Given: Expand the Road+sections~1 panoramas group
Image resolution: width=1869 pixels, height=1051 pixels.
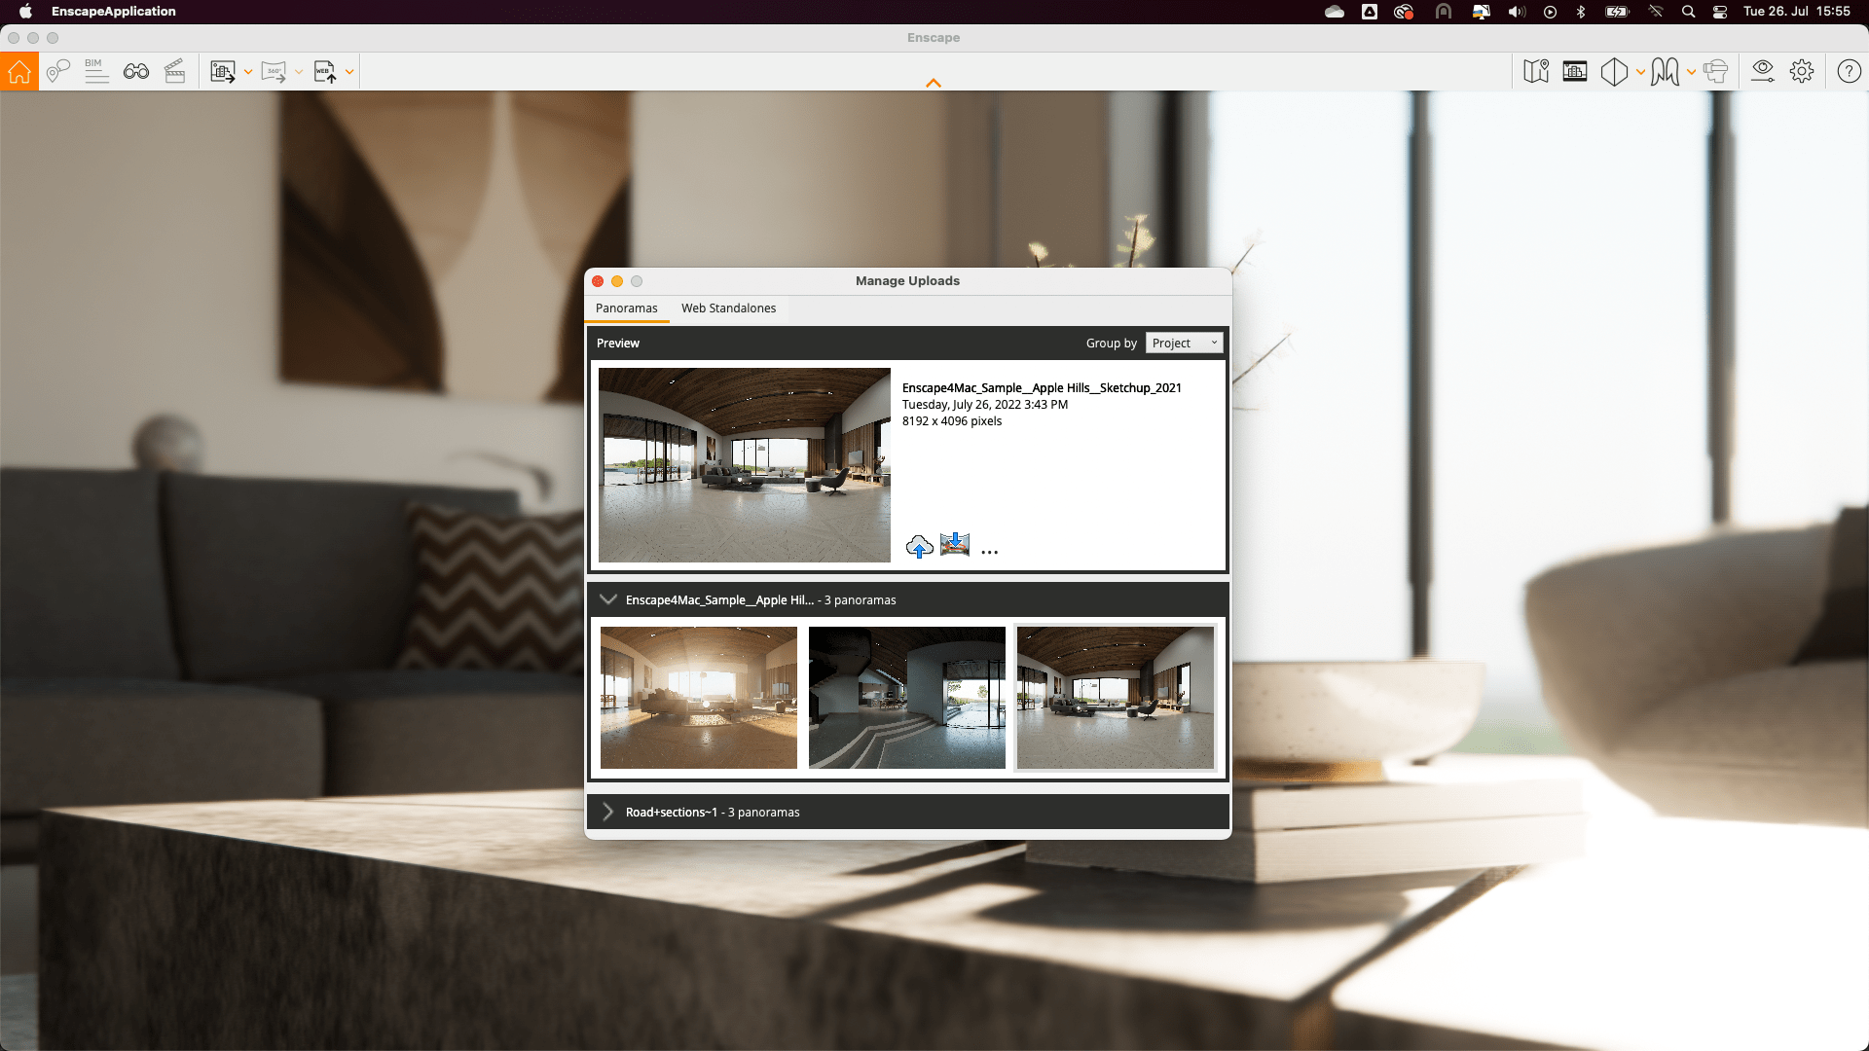Looking at the screenshot, I should pos(608,813).
